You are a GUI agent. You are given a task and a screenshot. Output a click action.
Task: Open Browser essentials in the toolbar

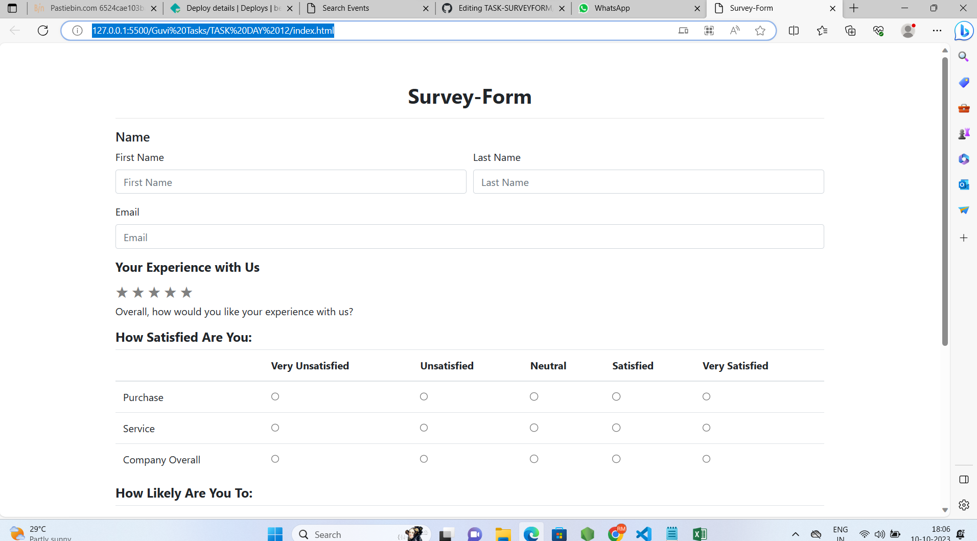click(x=878, y=31)
